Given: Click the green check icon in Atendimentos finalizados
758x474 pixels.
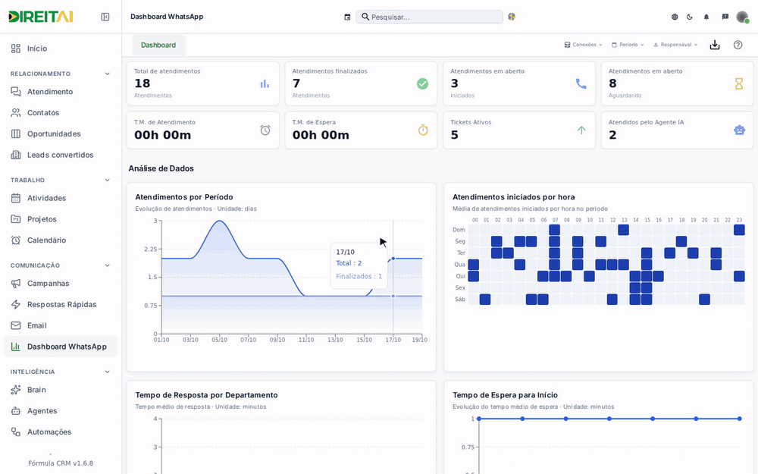Looking at the screenshot, I should pos(422,83).
